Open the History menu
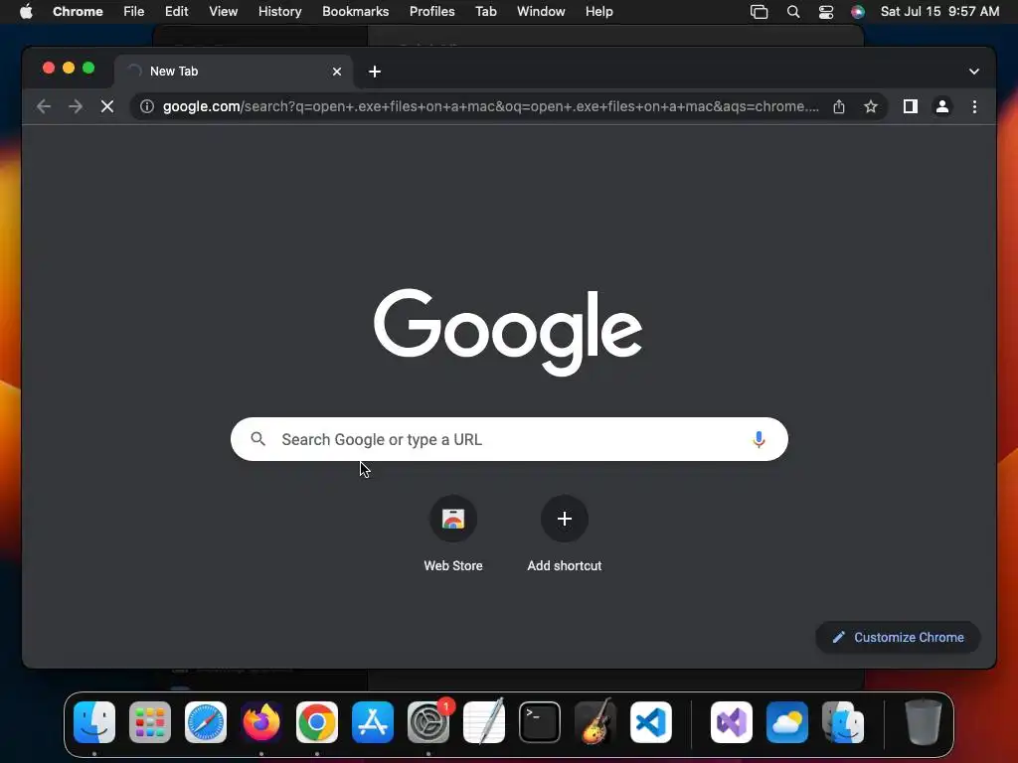This screenshot has height=763, width=1018. coord(279,12)
